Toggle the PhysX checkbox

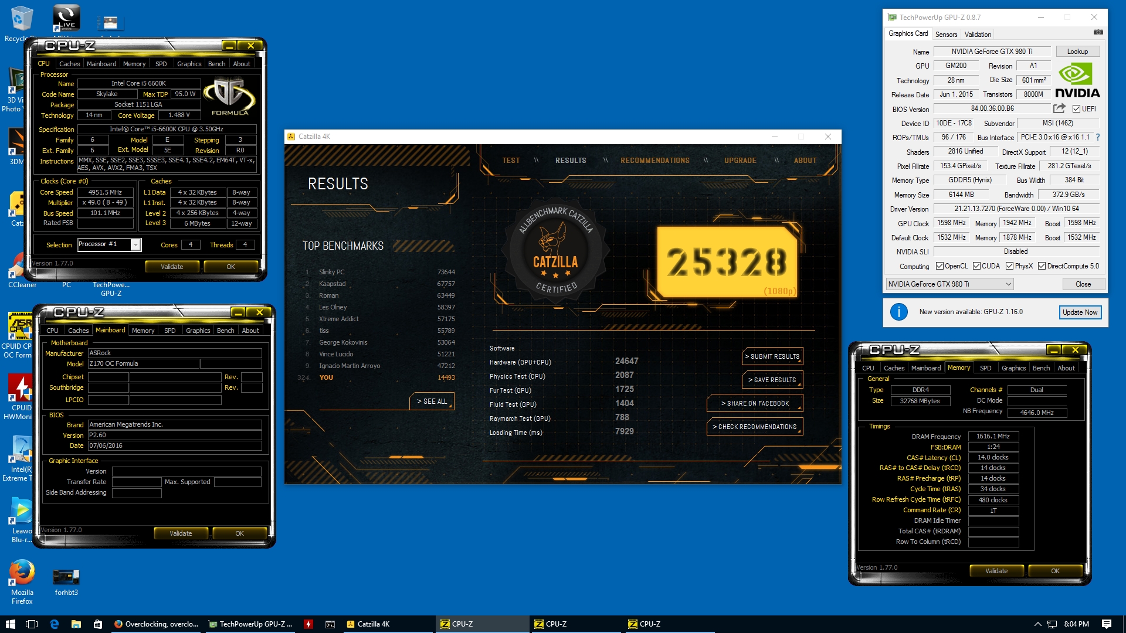1009,266
